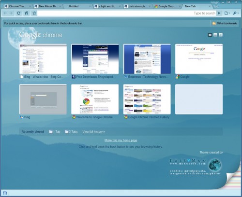Click the Google Chrome Themes Gallery link
This screenshot has height=197, width=242.
(x=149, y=117)
